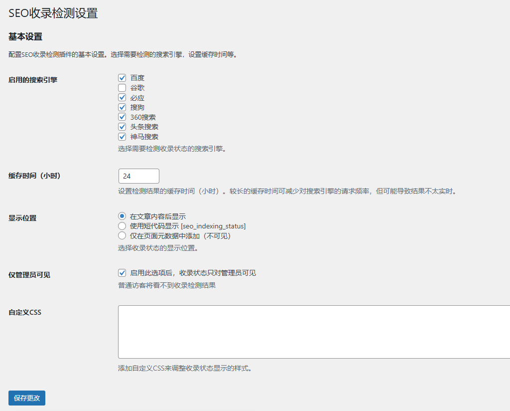Uncheck the admin-only visibility checkbox
The image size is (510, 411).
coord(122,273)
